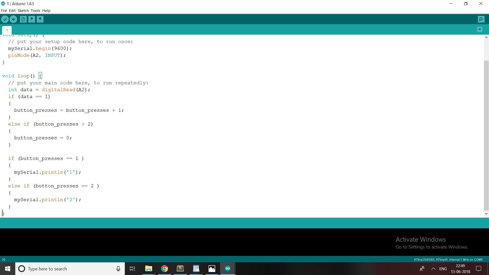Click the Cortana microphone icon

click(118, 269)
